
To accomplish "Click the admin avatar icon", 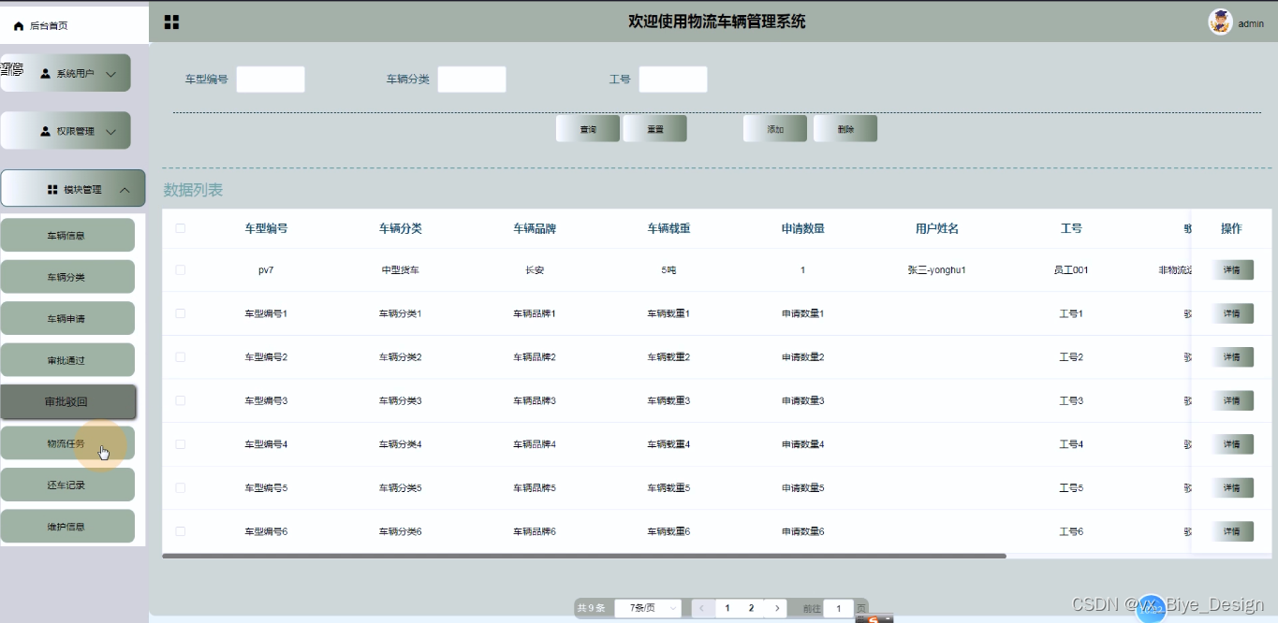I will (1220, 22).
